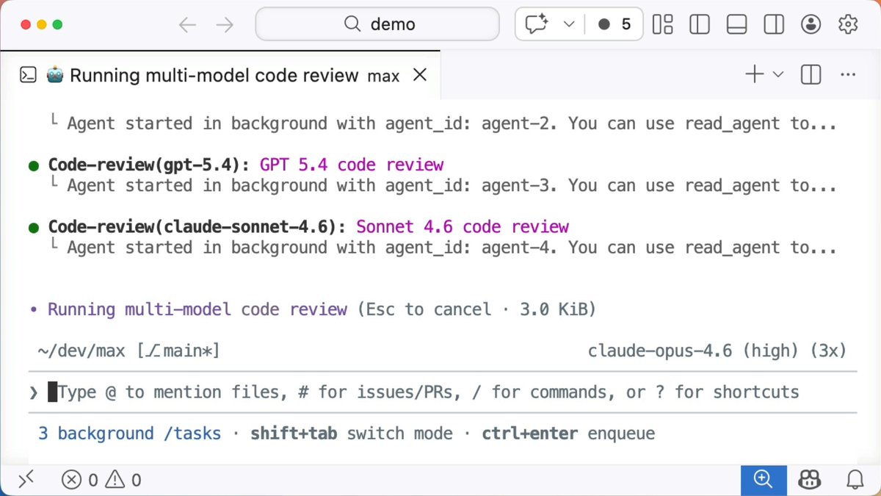Click 'GPT 5.4 code review' text
The height and width of the screenshot is (496, 881).
352,165
